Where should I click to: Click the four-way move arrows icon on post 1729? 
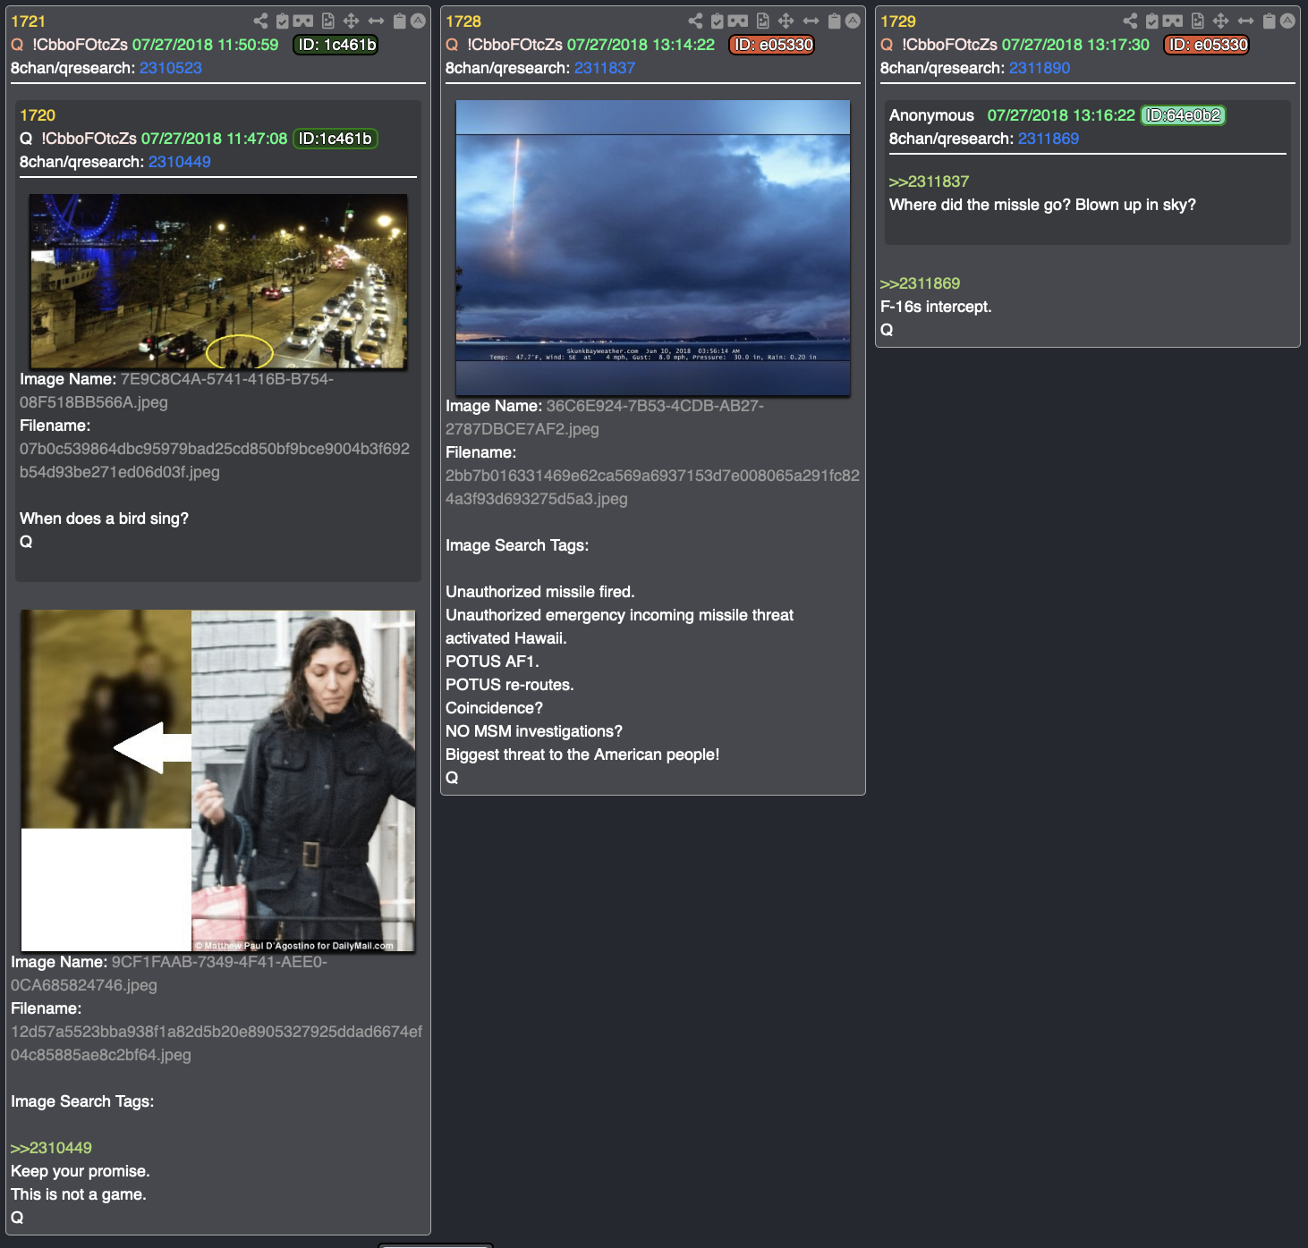(x=1221, y=21)
